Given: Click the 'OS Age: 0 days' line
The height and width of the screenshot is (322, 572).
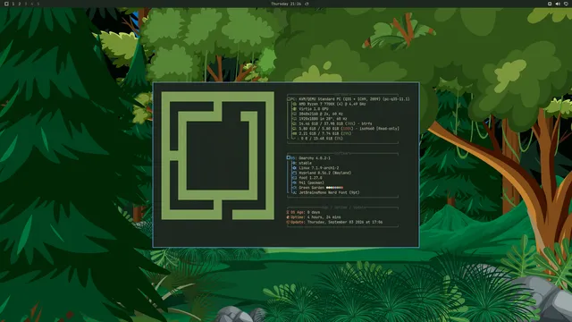Looking at the screenshot, I should (x=304, y=212).
